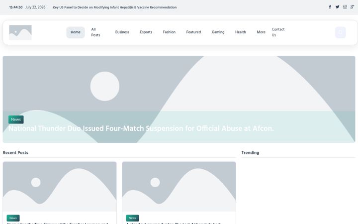Open the Google Plus social icon
The image size is (358, 224).
tap(353, 7)
